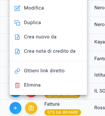Screen dimensions: 105x116
Task: Click the pencil edit icon beside Modifica
Action: 17,8
